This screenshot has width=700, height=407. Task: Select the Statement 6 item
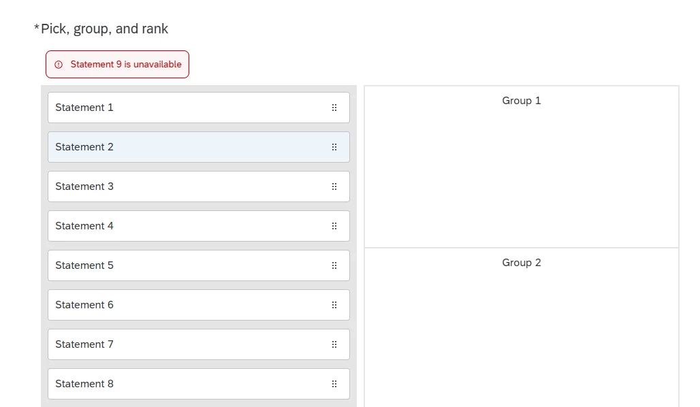[x=199, y=305]
